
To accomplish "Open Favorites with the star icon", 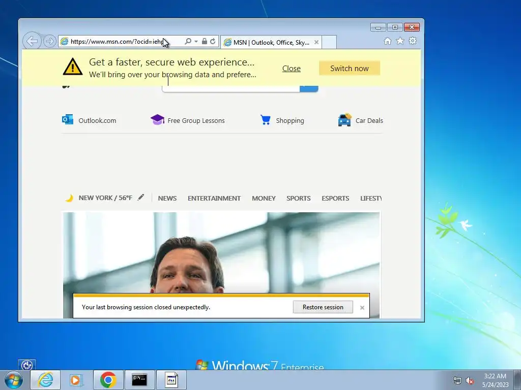I will [400, 41].
